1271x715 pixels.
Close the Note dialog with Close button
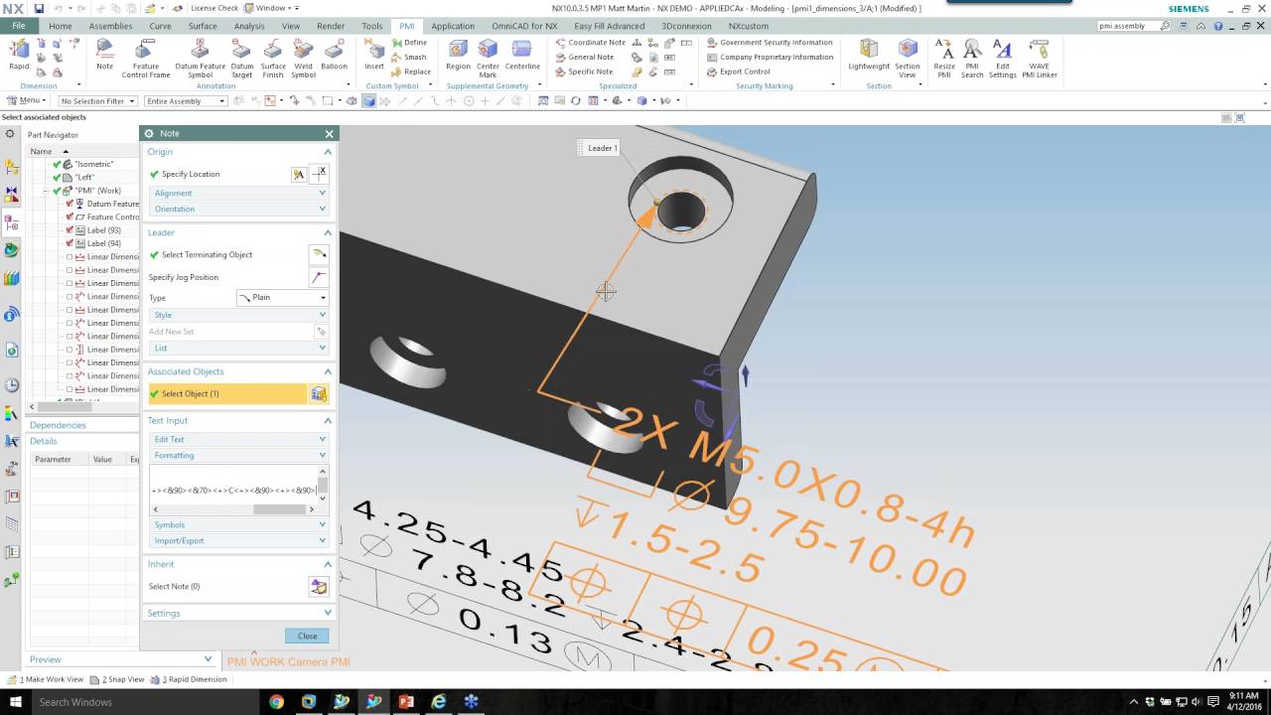pos(307,636)
